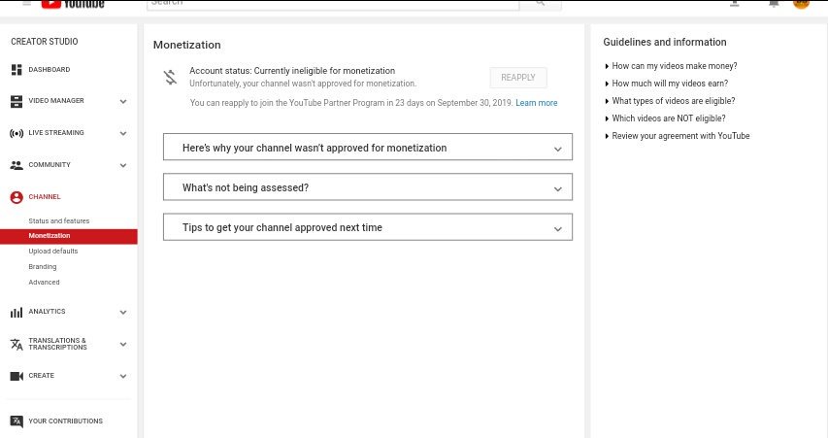The image size is (828, 438).
Task: Open 'What types of videos are eligible?'
Action: (x=674, y=101)
